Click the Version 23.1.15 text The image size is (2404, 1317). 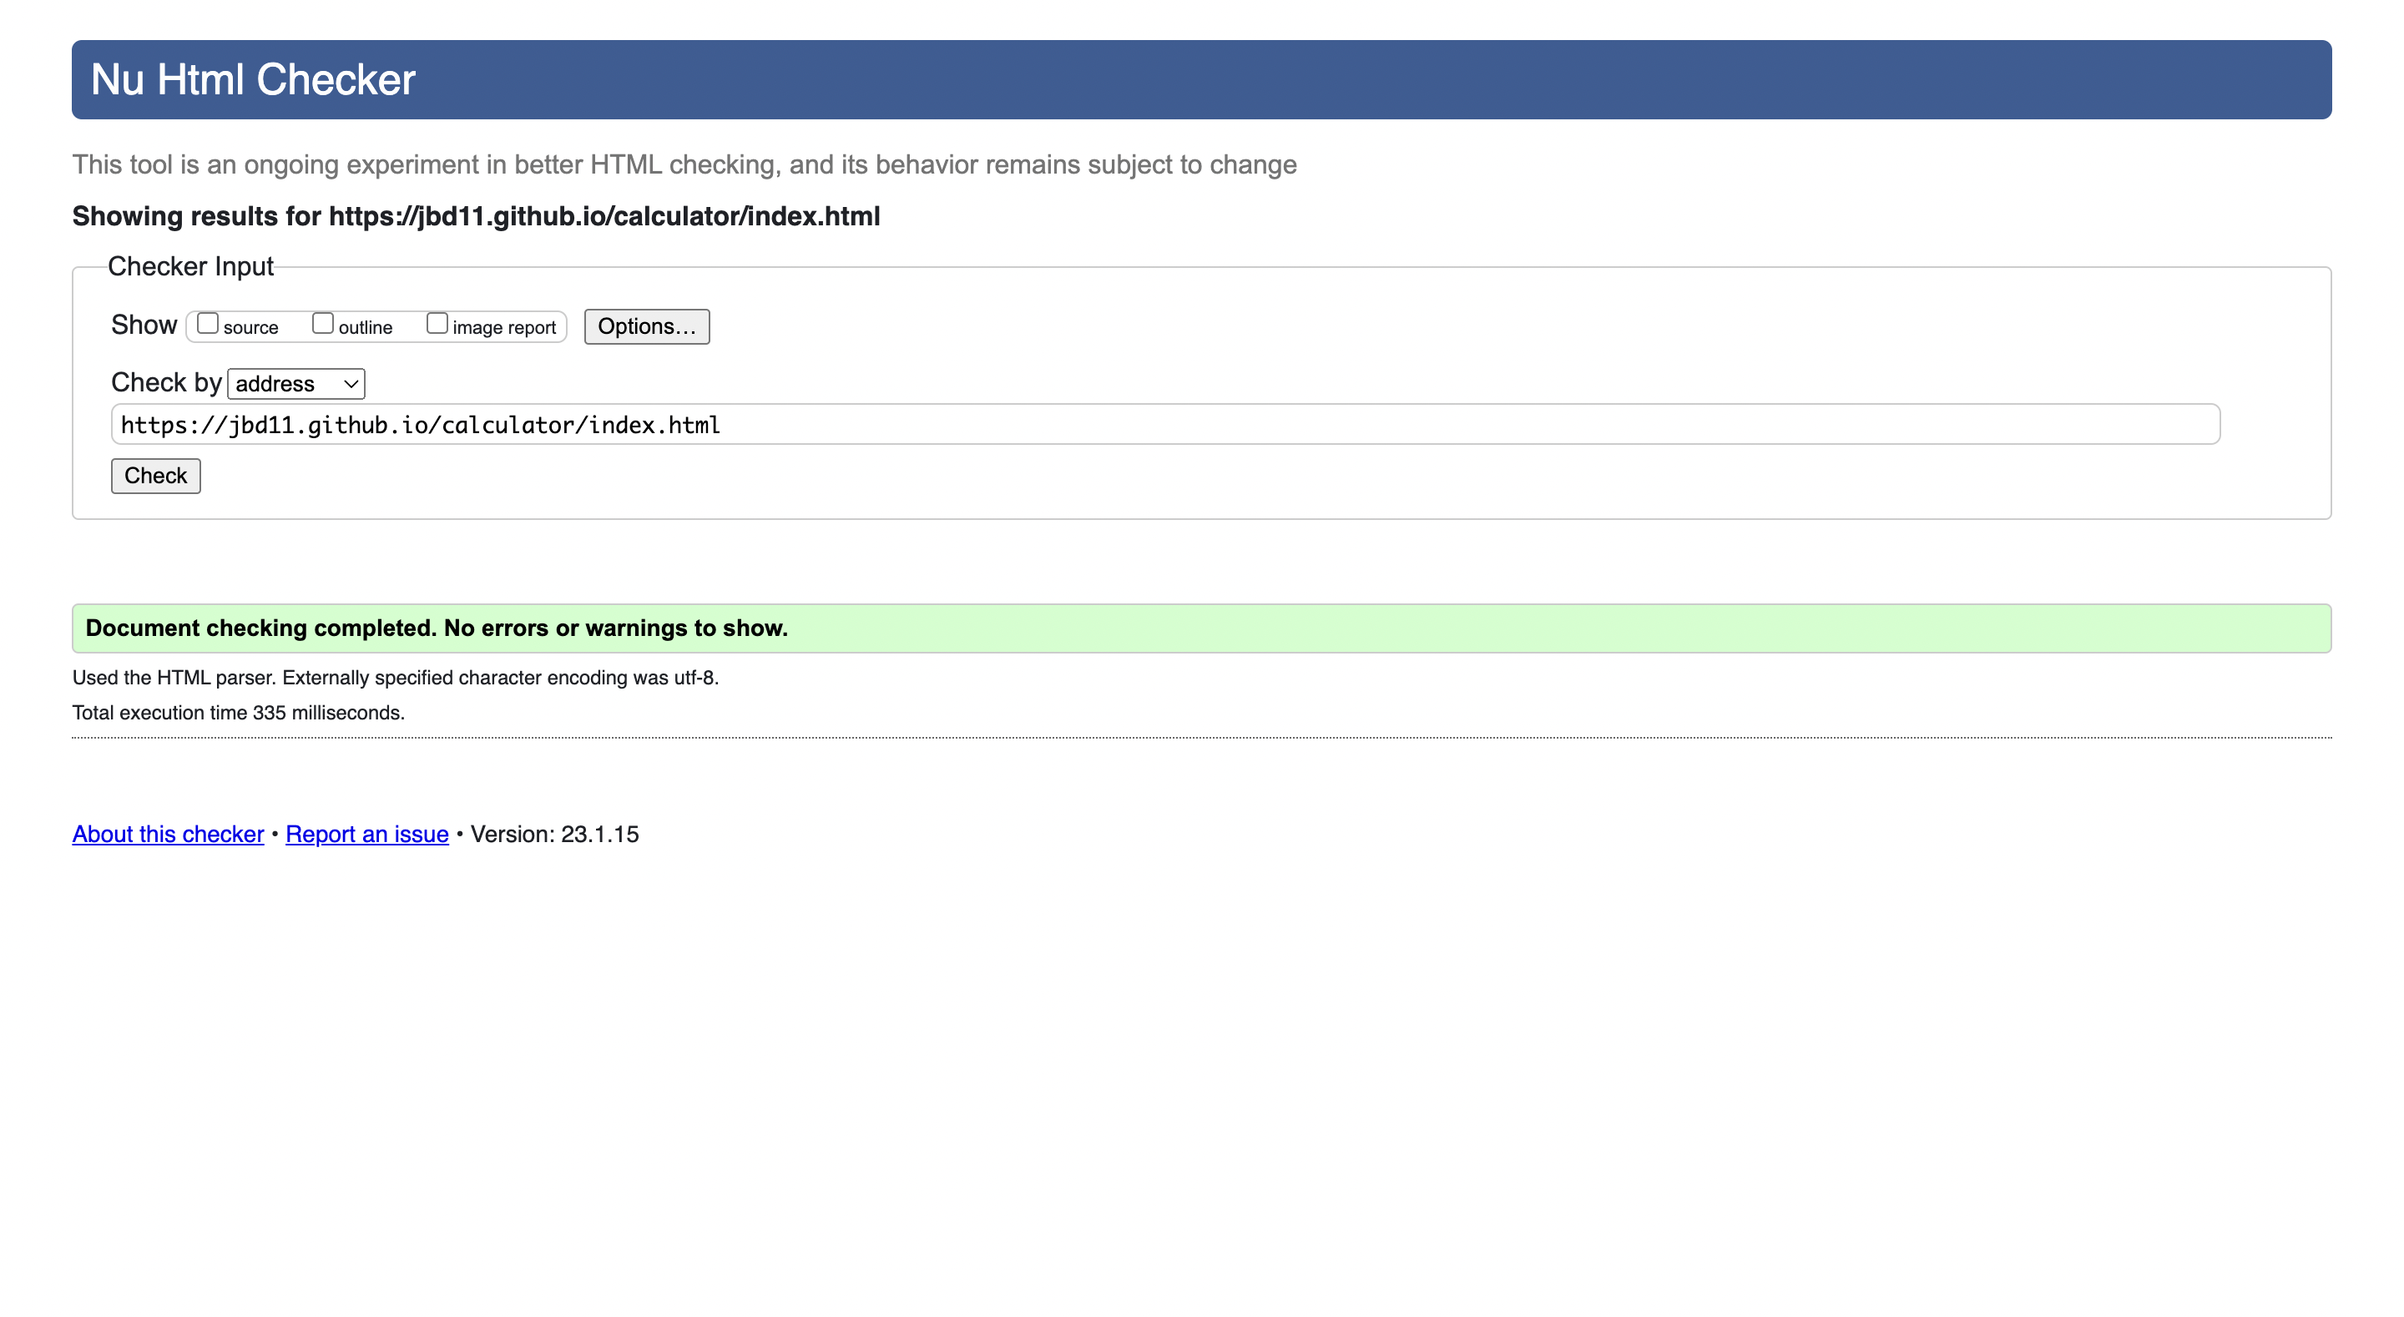[x=554, y=834]
